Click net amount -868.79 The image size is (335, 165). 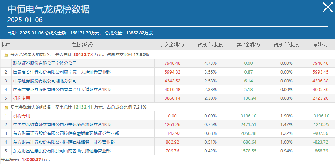coord(321,151)
